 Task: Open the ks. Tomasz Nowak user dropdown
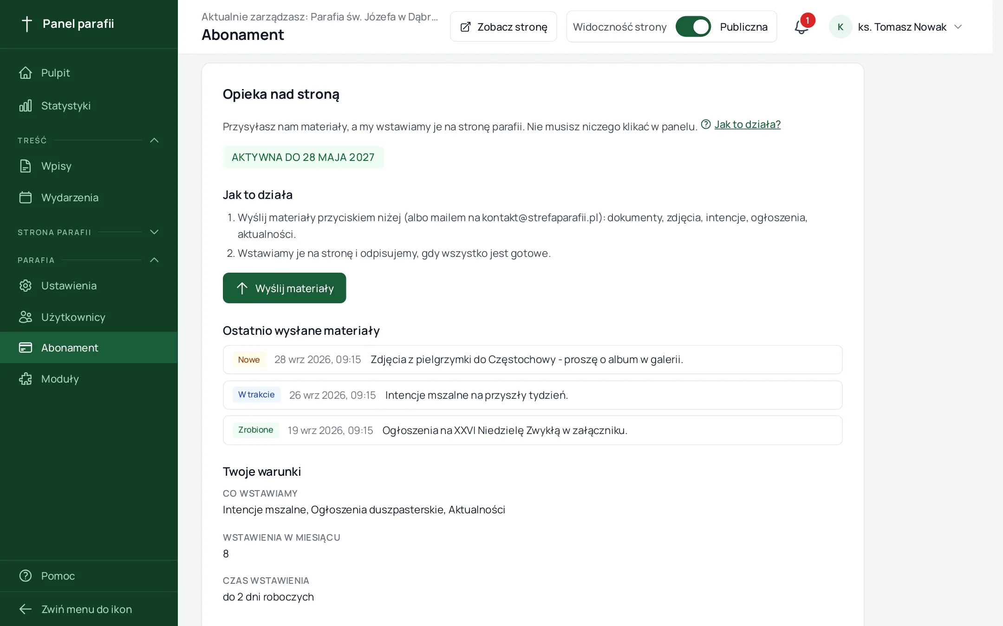click(896, 27)
